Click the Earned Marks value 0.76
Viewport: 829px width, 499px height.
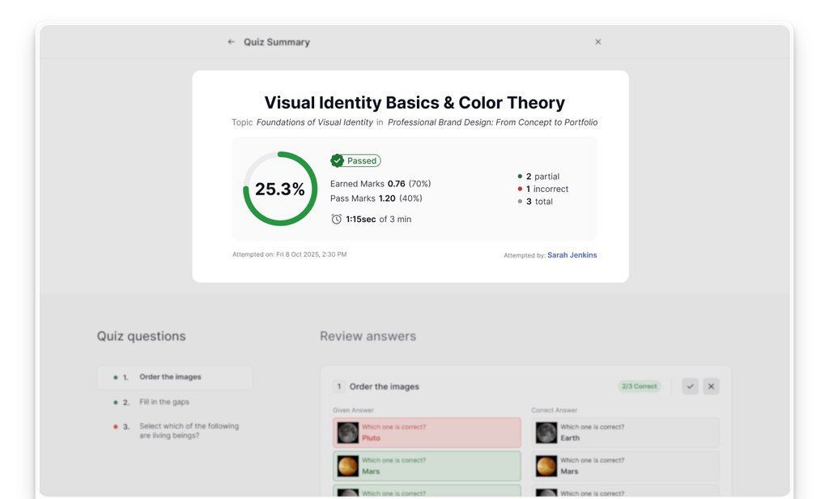[397, 184]
